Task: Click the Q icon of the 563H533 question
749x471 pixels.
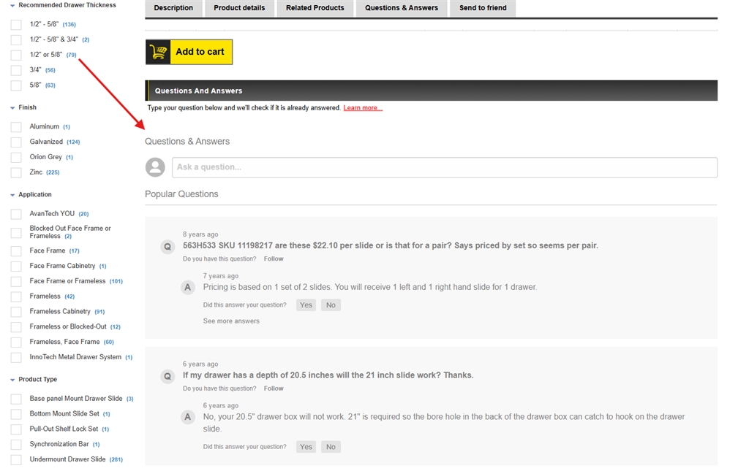Action: pos(168,247)
